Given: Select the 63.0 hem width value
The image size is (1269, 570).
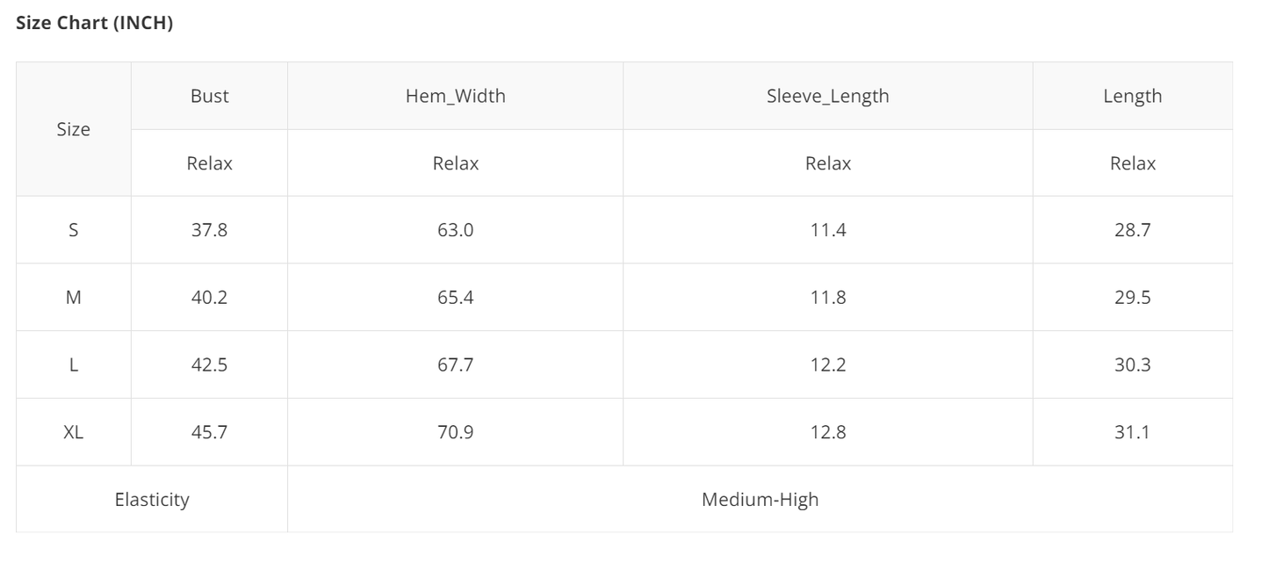Looking at the screenshot, I should point(455,230).
